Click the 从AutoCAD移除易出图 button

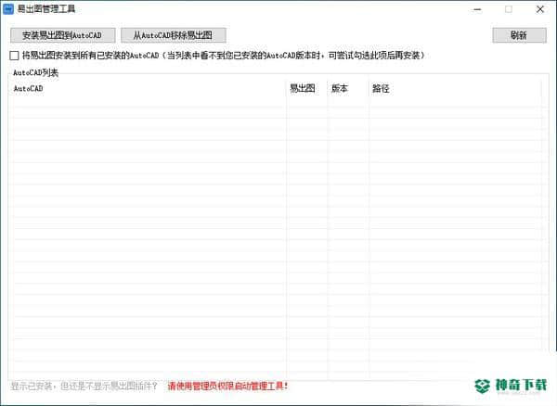174,35
